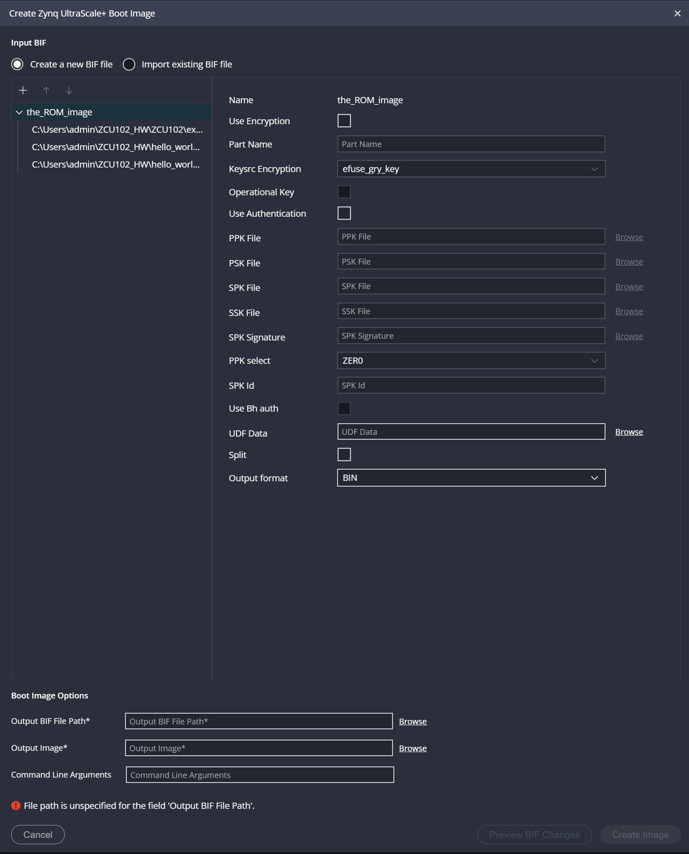Click the add partition plus icon
The image size is (689, 854).
point(23,90)
